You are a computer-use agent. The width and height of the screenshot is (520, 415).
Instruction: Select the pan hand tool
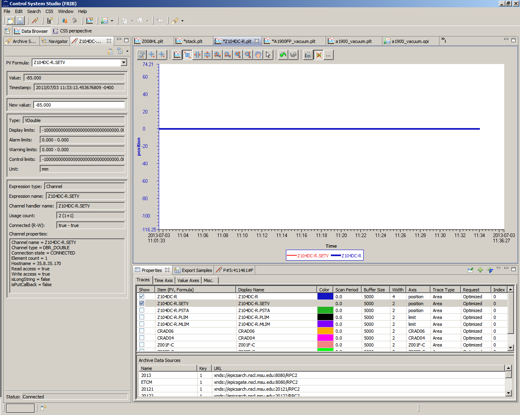tap(258, 55)
